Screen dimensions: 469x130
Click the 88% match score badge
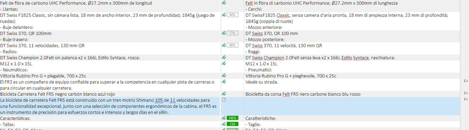(x=232, y=45)
